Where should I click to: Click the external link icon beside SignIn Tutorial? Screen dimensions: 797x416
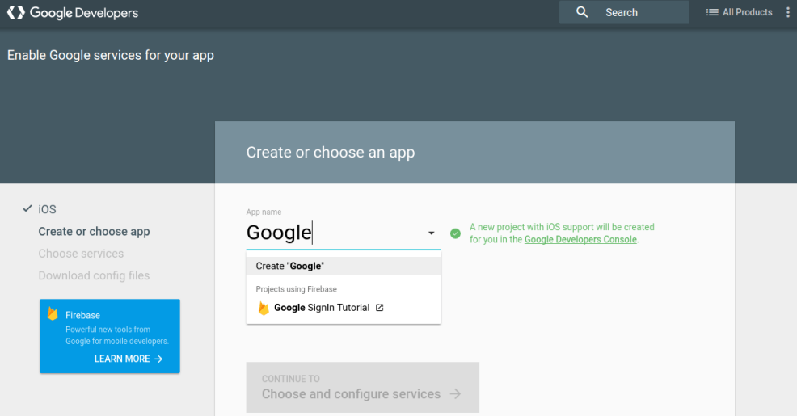click(x=379, y=308)
